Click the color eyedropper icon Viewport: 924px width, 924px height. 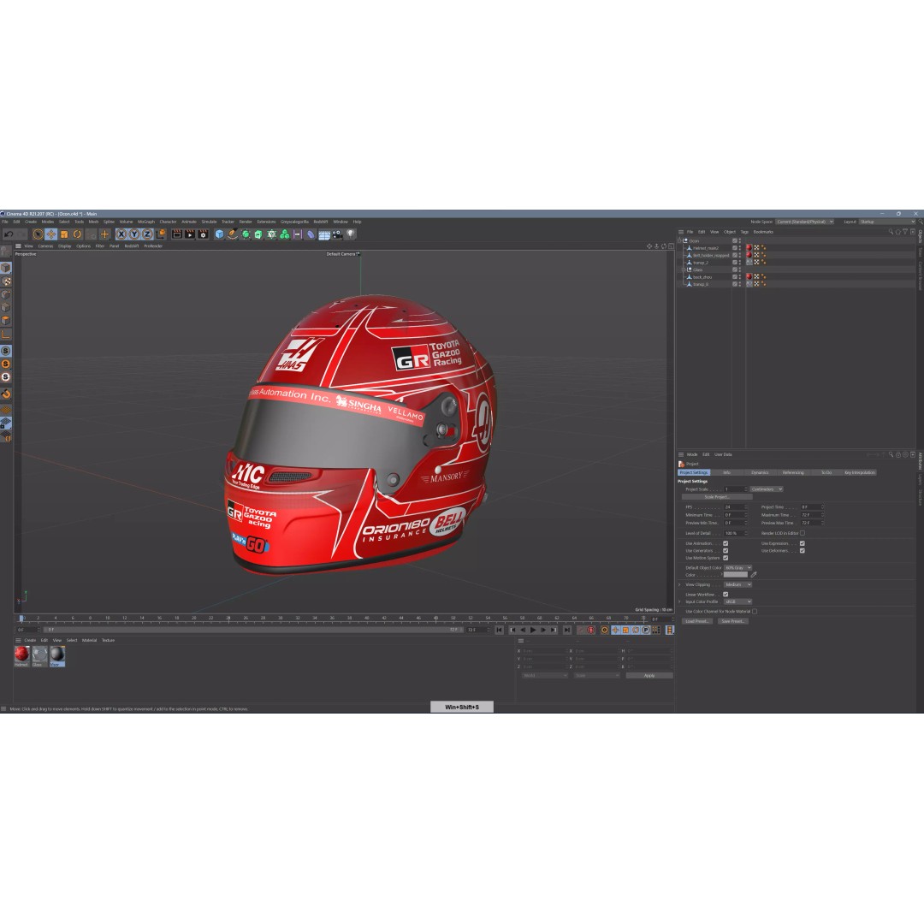click(x=754, y=575)
